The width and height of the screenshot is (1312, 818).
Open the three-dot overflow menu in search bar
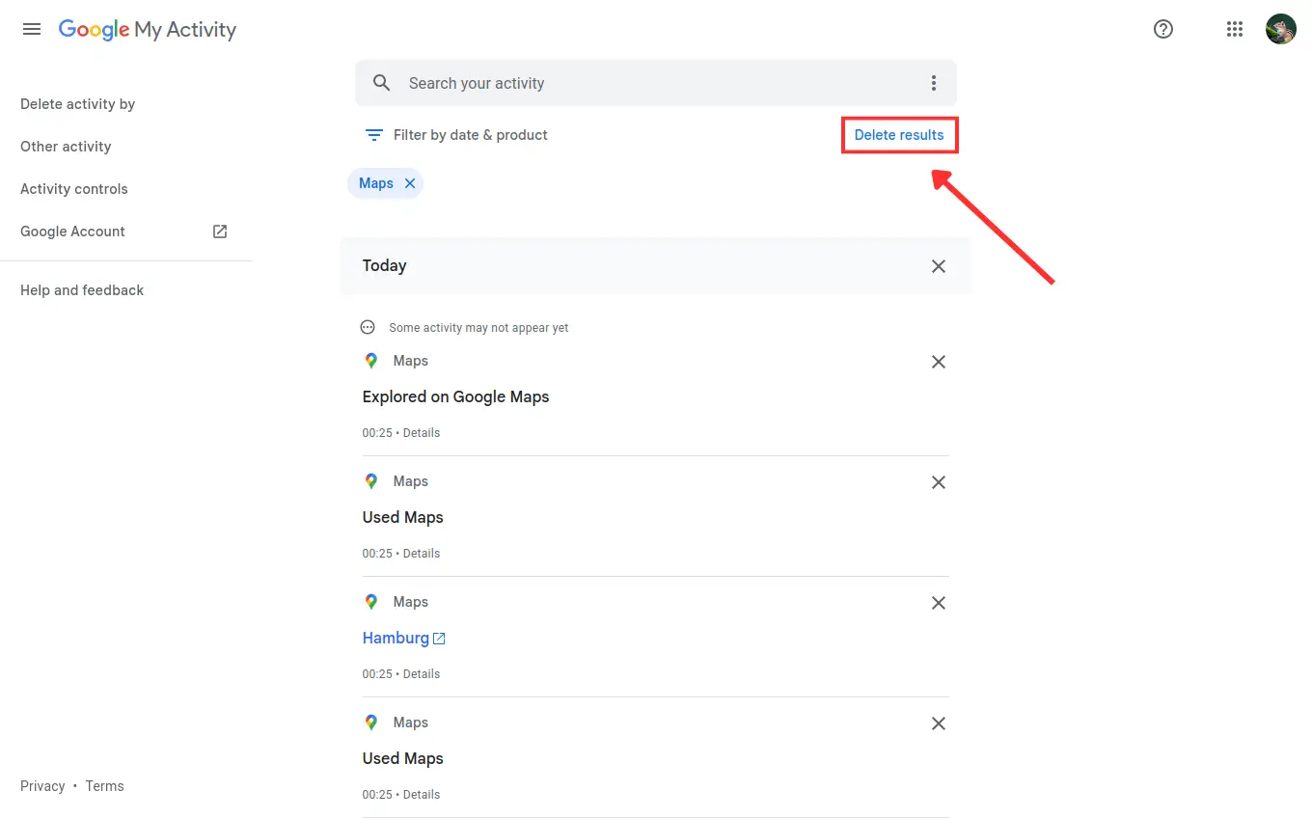(933, 83)
